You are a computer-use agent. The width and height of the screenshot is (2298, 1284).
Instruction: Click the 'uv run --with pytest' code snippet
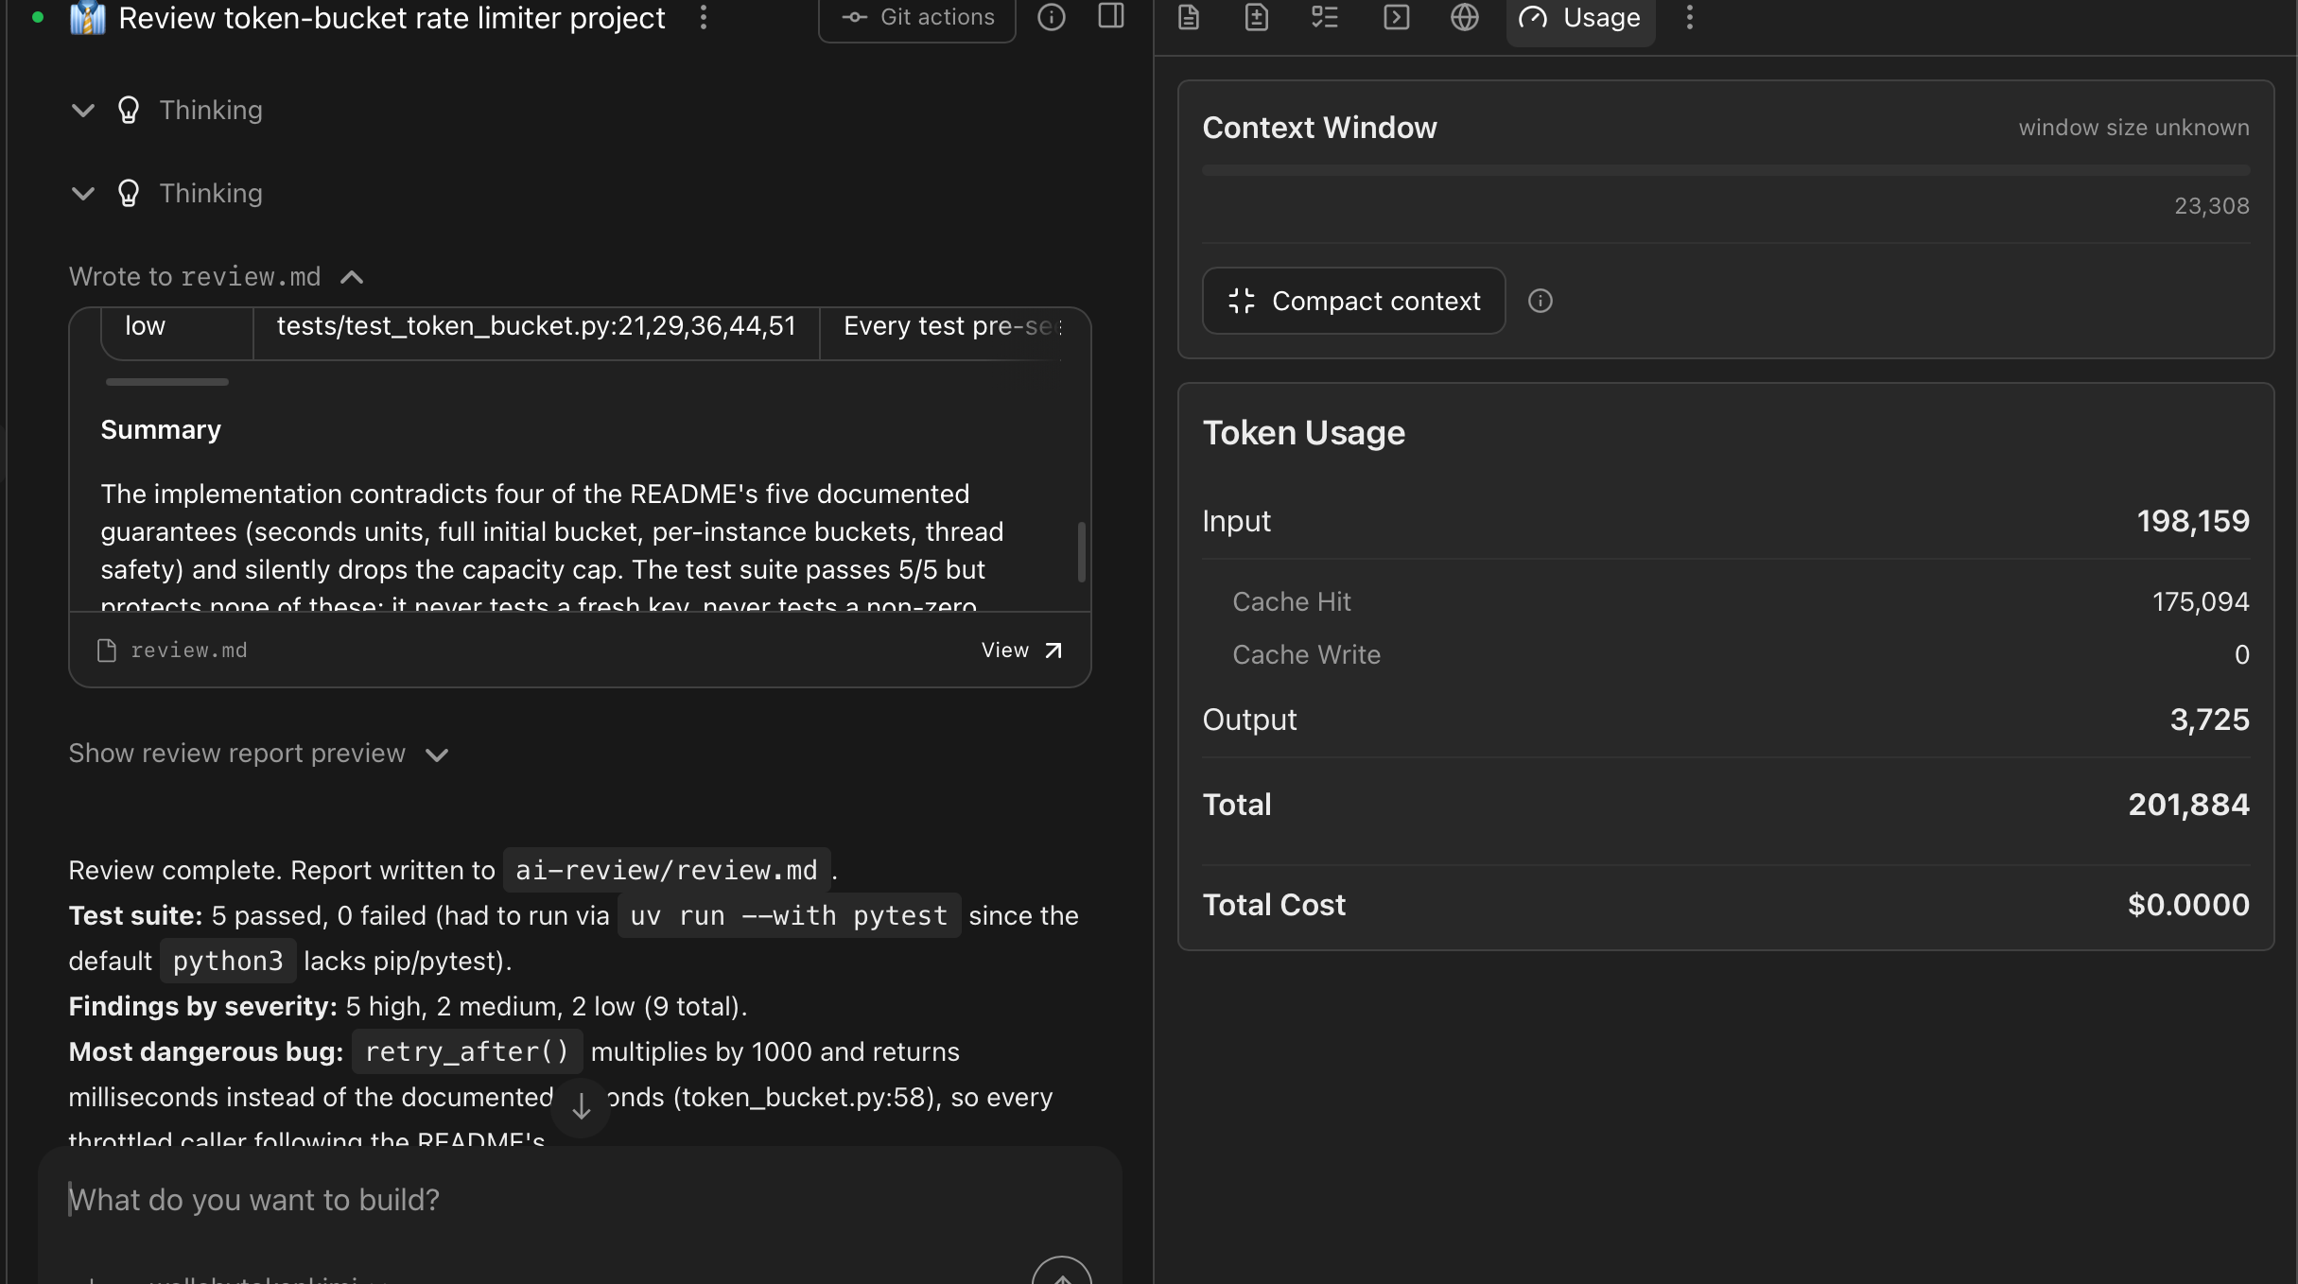pyautogui.click(x=789, y=915)
